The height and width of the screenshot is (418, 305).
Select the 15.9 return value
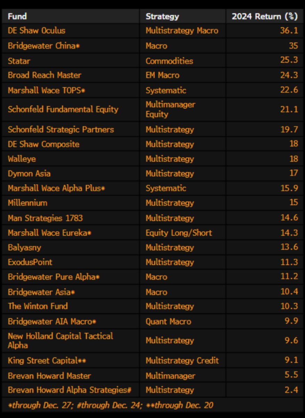coord(289,188)
